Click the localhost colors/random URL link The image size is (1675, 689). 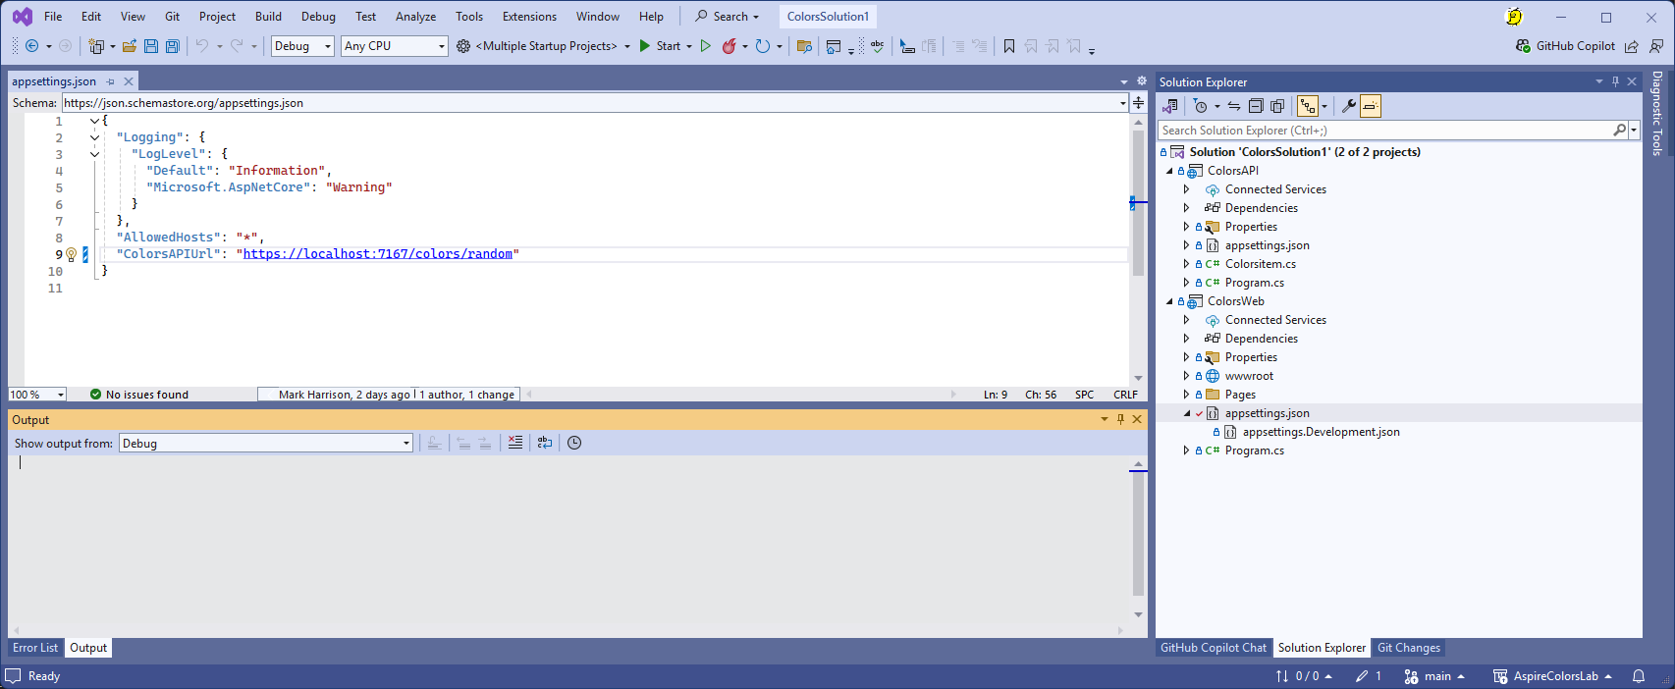(377, 254)
